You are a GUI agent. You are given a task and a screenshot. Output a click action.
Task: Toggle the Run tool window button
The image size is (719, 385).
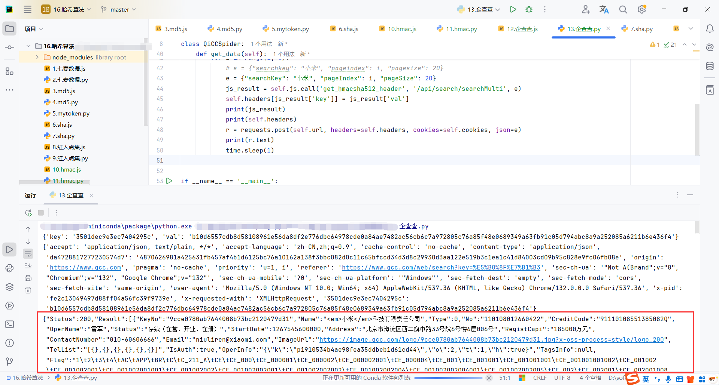10,249
